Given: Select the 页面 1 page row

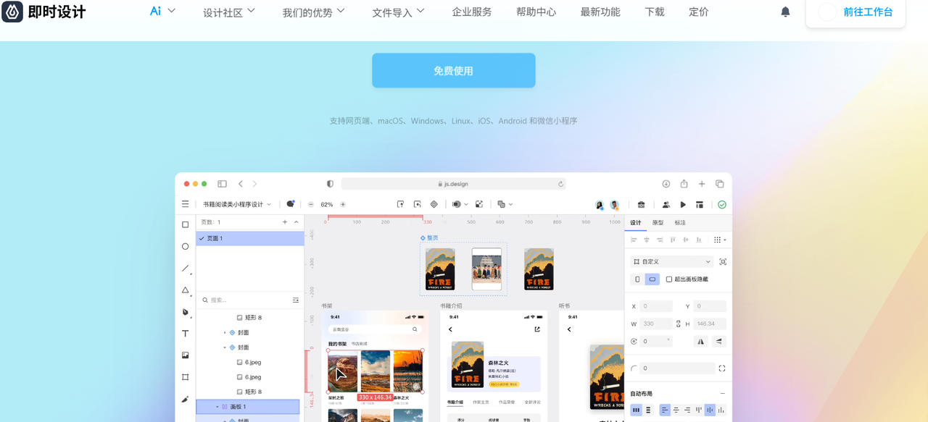Looking at the screenshot, I should (250, 238).
